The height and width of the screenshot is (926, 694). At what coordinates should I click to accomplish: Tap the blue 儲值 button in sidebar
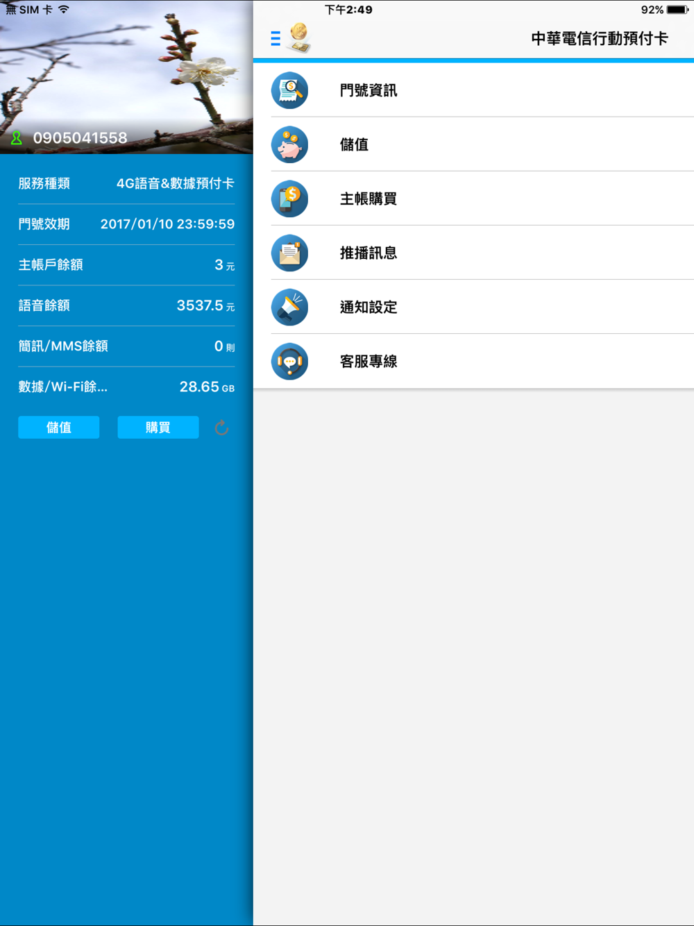(59, 428)
